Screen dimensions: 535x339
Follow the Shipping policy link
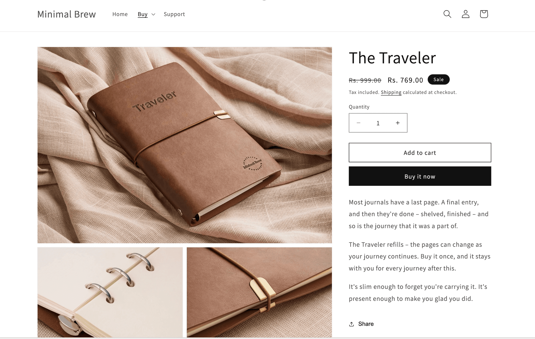tap(391, 92)
